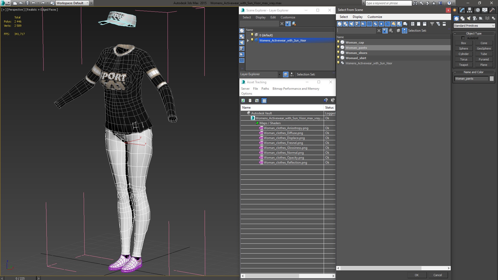
Task: Toggle geometry display filter in Select From Scene
Action: tap(340, 24)
